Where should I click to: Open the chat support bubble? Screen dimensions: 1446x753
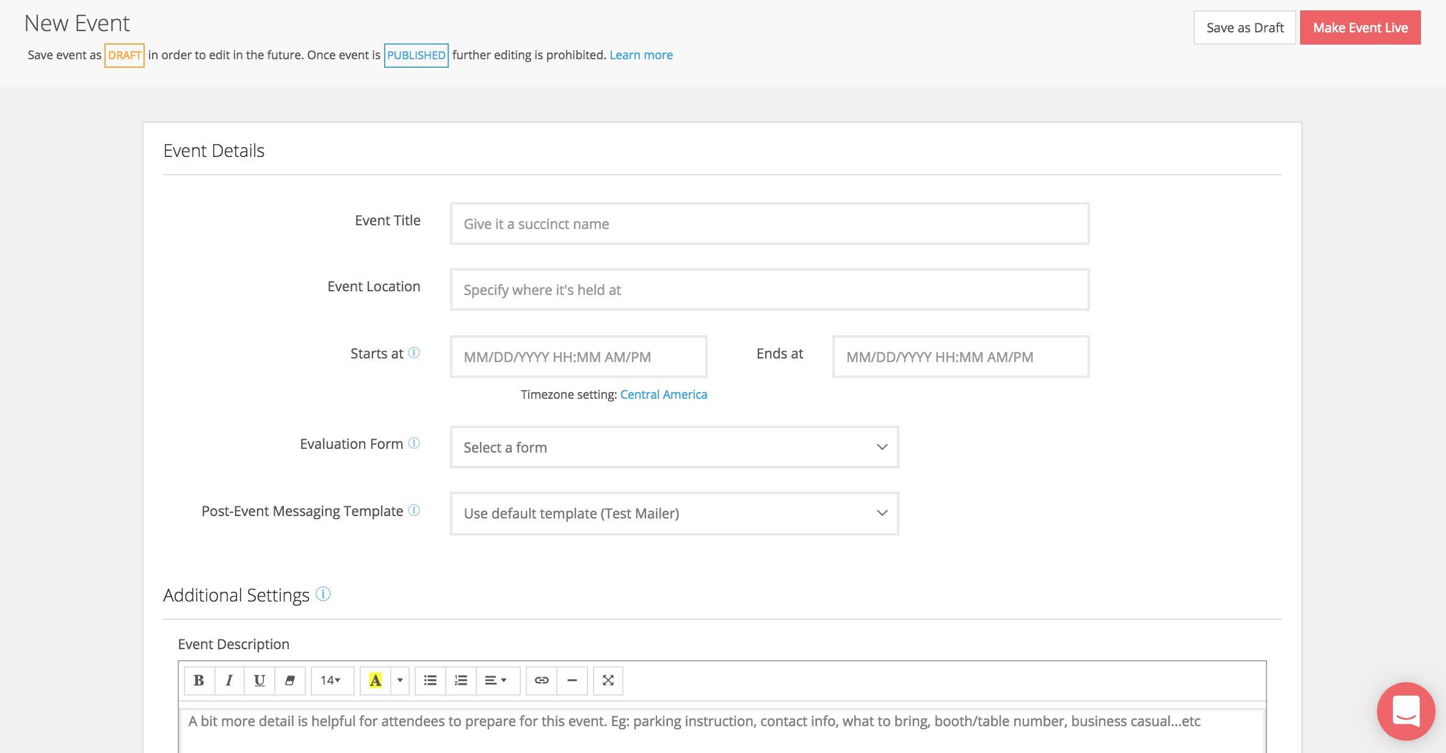[x=1405, y=711]
